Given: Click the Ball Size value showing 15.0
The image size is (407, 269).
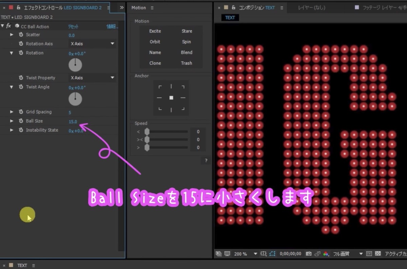Looking at the screenshot, I should [73, 121].
